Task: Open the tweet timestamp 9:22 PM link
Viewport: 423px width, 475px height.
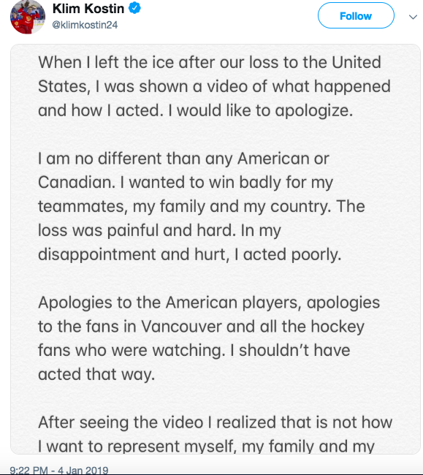Action: point(28,470)
